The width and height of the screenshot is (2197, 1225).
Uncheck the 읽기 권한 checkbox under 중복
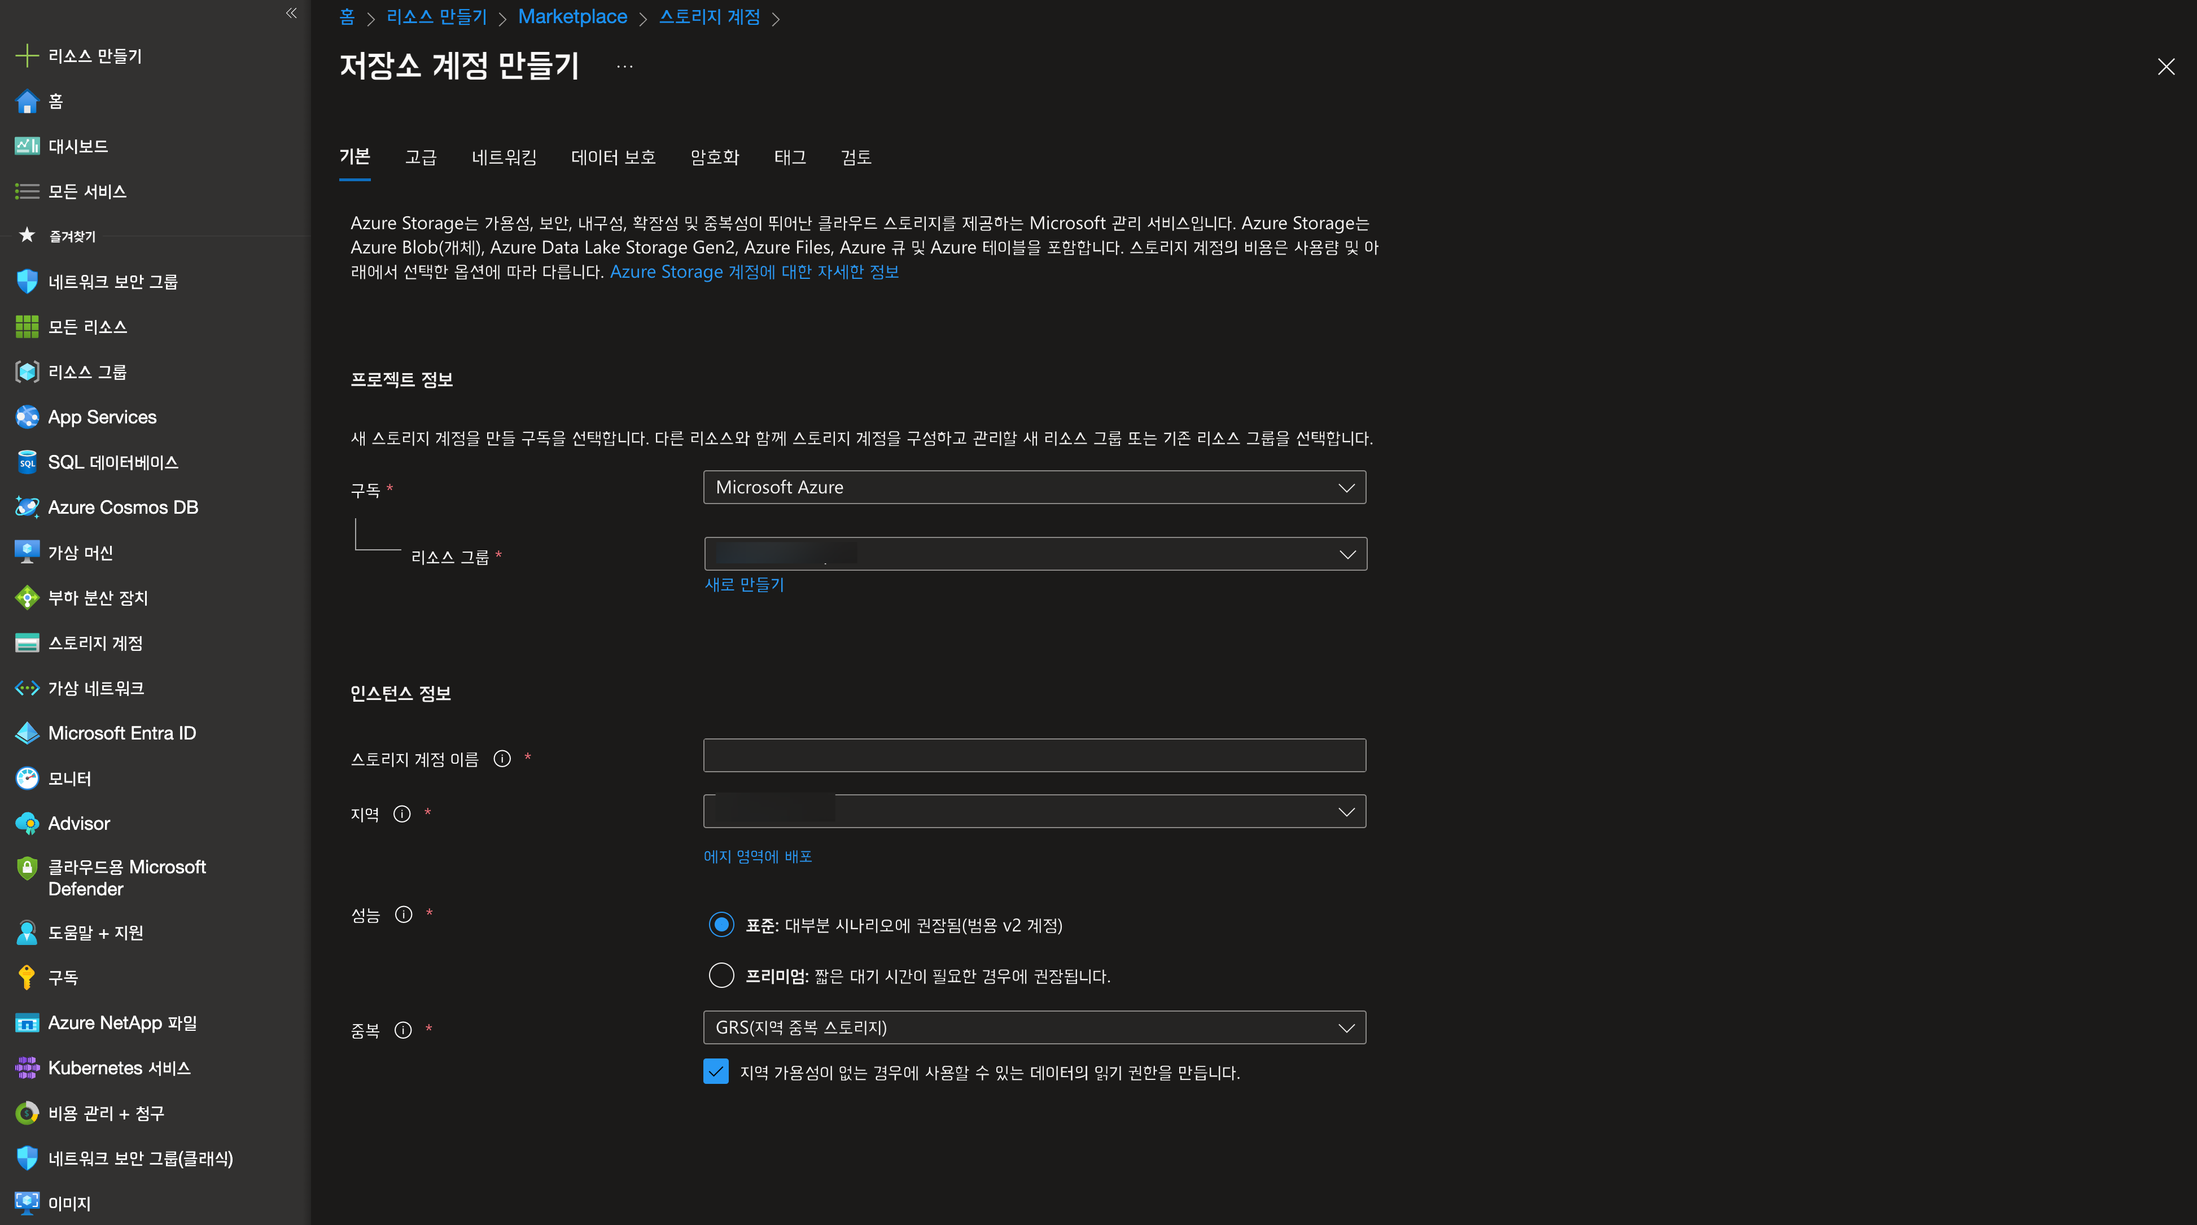(x=716, y=1071)
